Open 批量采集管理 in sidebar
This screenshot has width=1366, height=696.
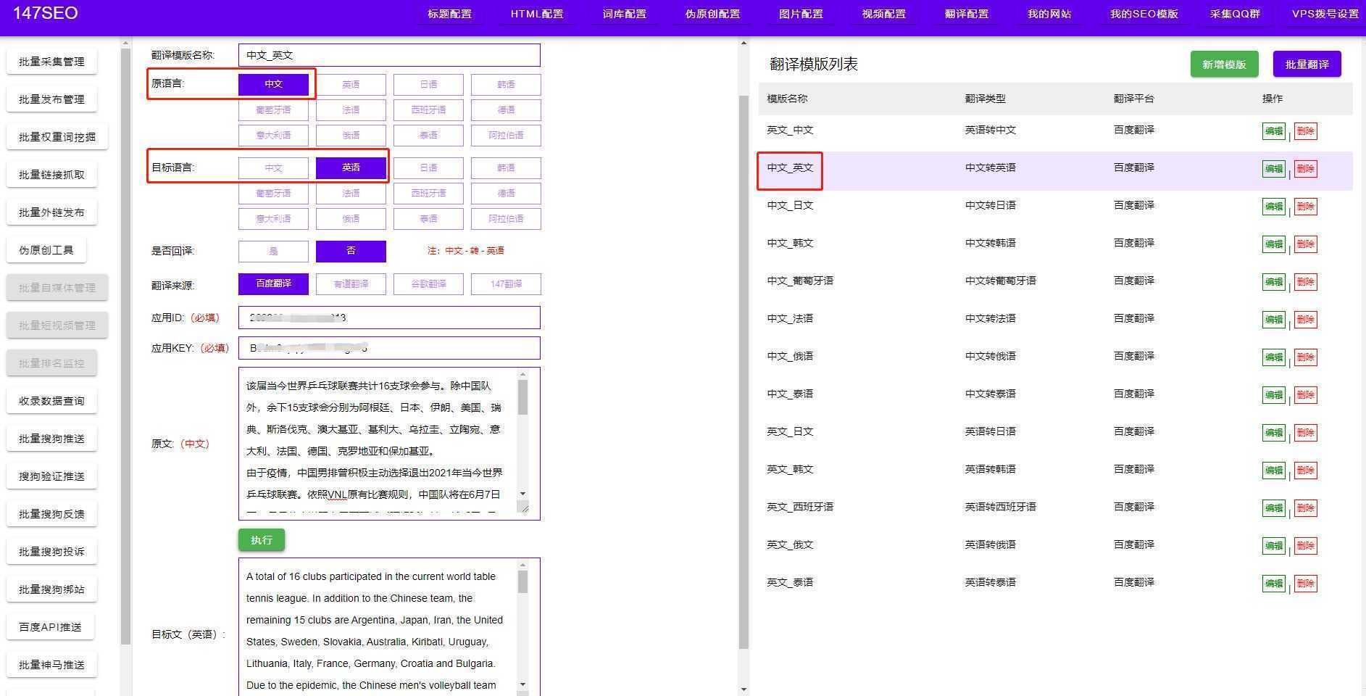click(x=51, y=62)
